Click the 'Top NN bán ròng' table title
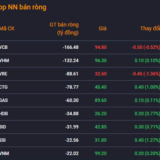The height and width of the screenshot is (160, 160). tap(23, 7)
